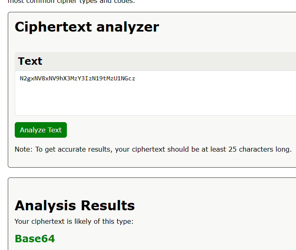Click 'Your ciphertext is likely of this type' text
The image size is (296, 250).
[74, 222]
